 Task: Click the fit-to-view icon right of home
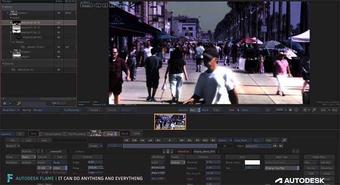[x=296, y=110]
